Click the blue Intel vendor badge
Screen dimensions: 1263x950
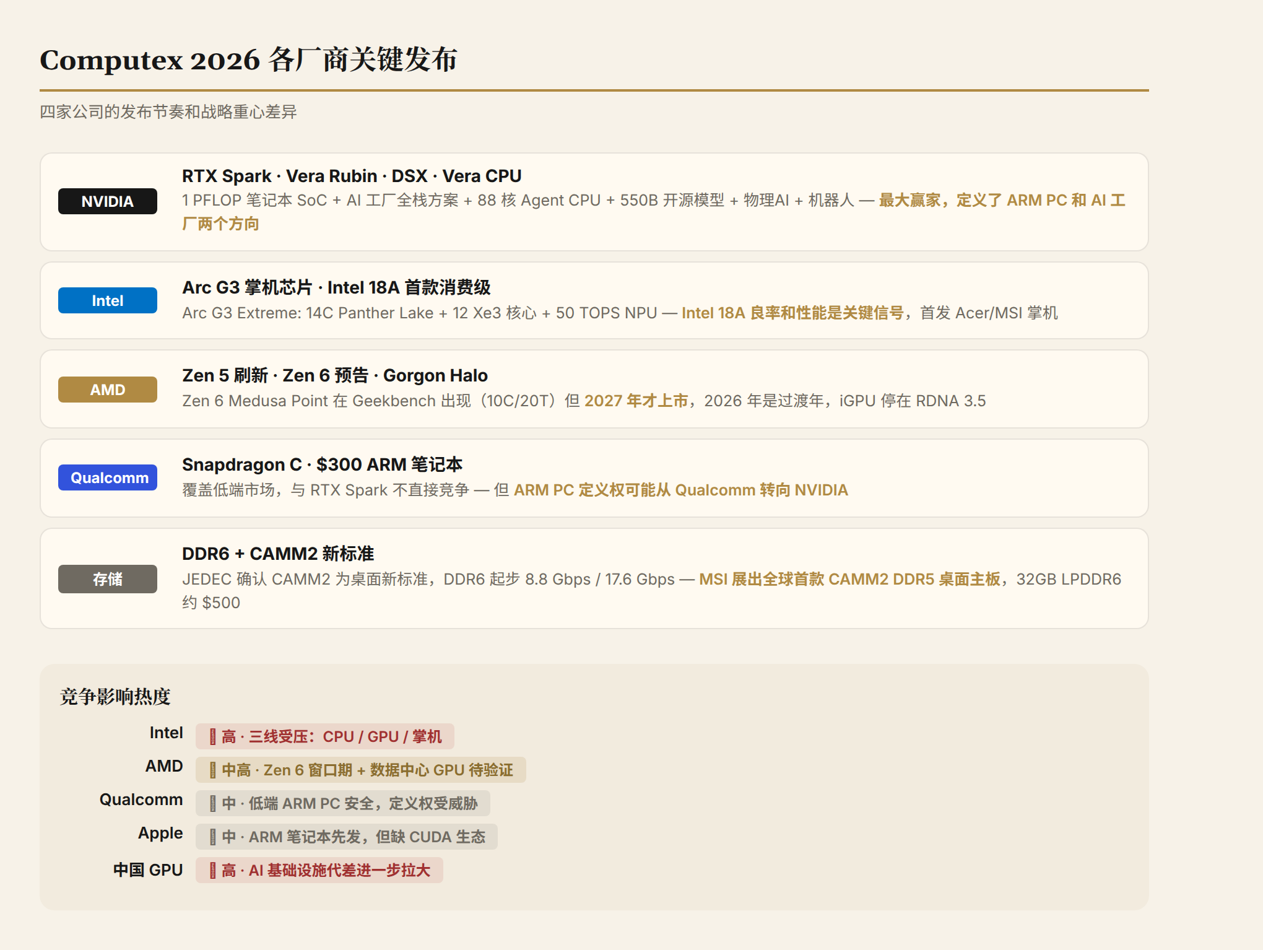coord(108,300)
